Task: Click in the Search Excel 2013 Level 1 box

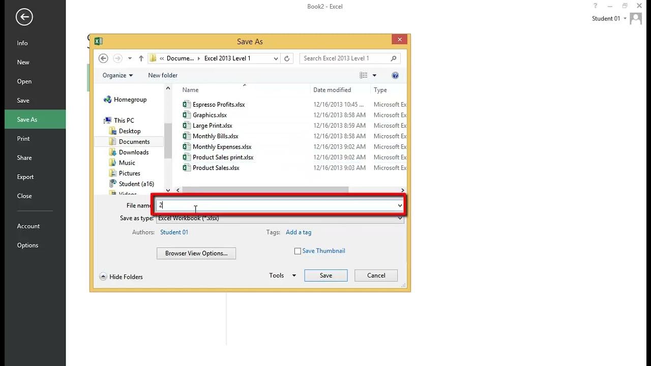Action: [x=350, y=58]
